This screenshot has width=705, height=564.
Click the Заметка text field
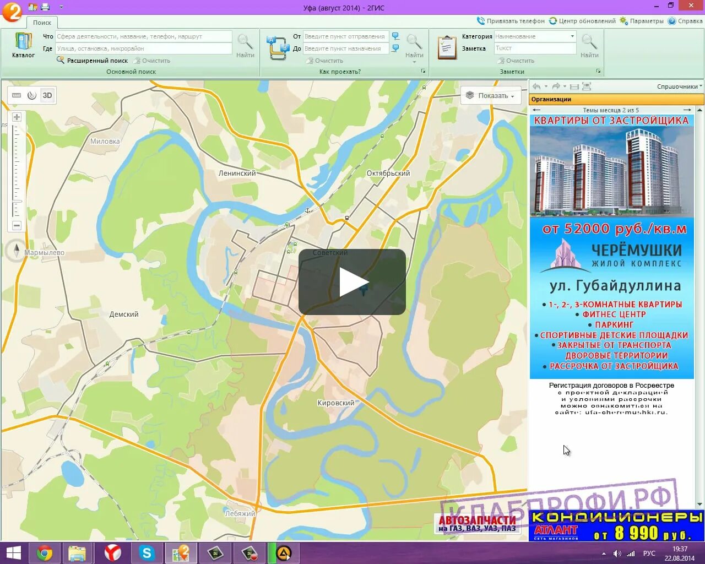coord(535,48)
